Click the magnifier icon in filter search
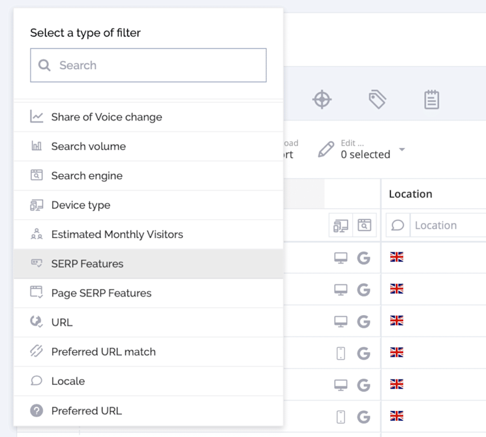This screenshot has height=437, width=486. pos(44,65)
